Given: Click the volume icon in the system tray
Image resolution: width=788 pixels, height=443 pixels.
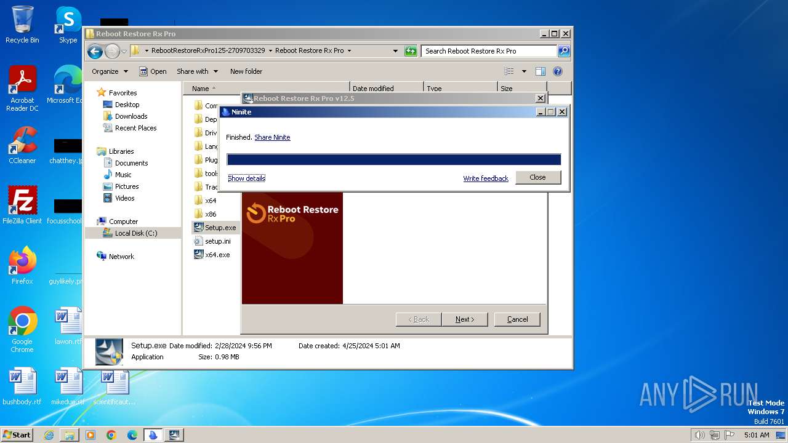Looking at the screenshot, I should click(x=699, y=435).
